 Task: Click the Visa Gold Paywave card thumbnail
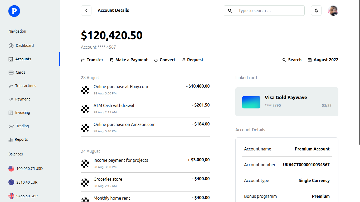tap(251, 102)
